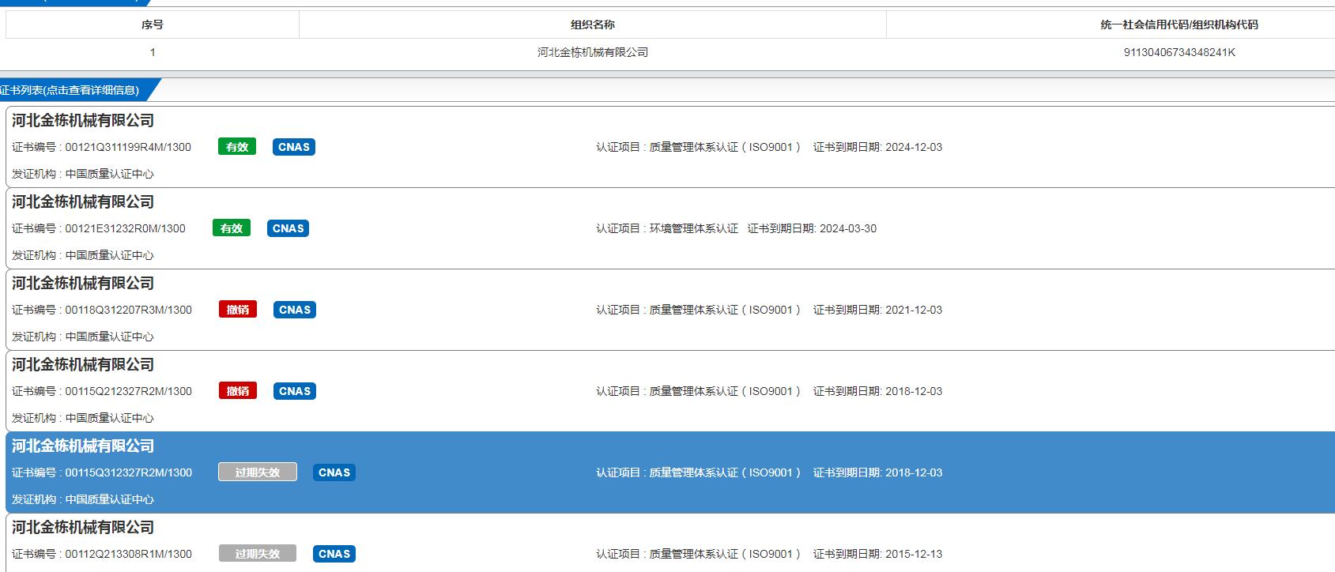Click the row number 1 cell
The height and width of the screenshot is (572, 1335).
(x=153, y=52)
